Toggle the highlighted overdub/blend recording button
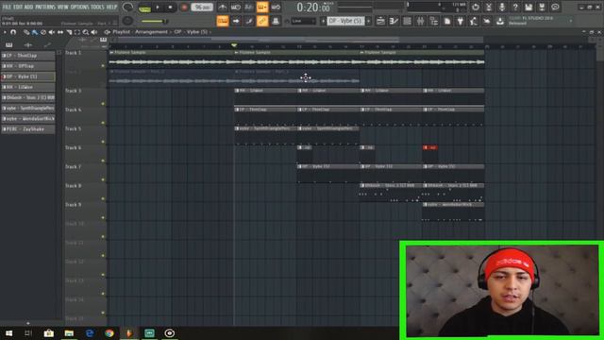The height and width of the screenshot is (340, 604). click(262, 7)
